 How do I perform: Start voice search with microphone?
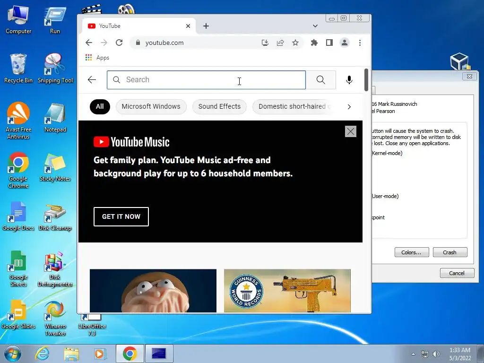pyautogui.click(x=349, y=80)
